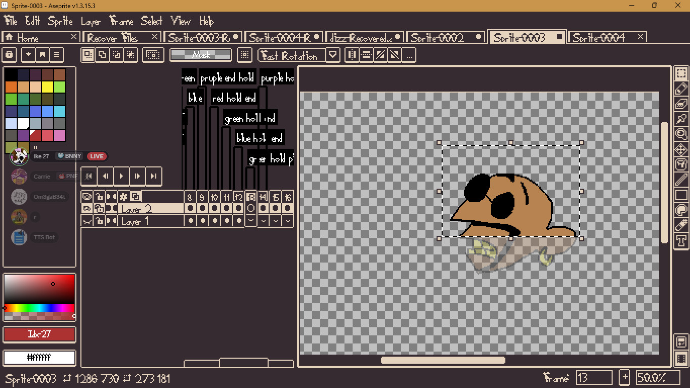
Task: Toggle lock for all layers in header
Action: pyautogui.click(x=99, y=196)
